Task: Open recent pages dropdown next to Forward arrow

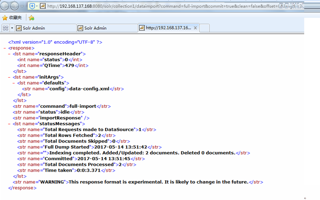Action: click(x=22, y=6)
